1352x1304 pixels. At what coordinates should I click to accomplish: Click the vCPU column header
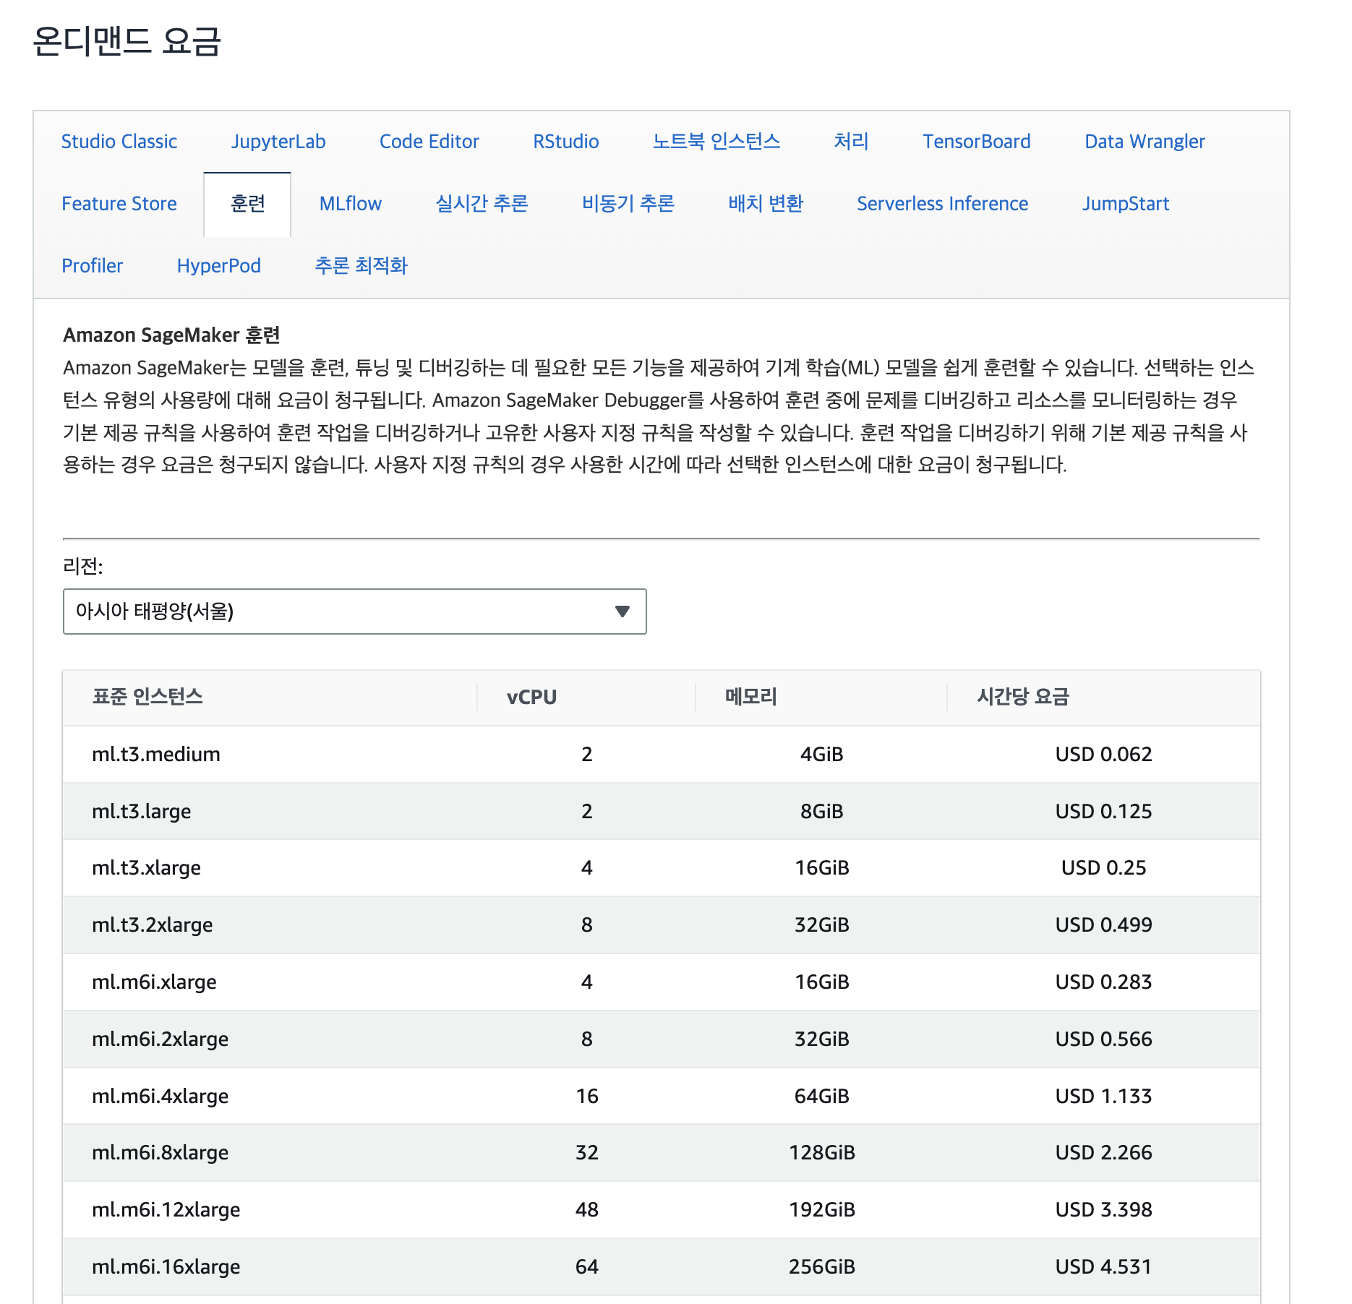click(532, 697)
